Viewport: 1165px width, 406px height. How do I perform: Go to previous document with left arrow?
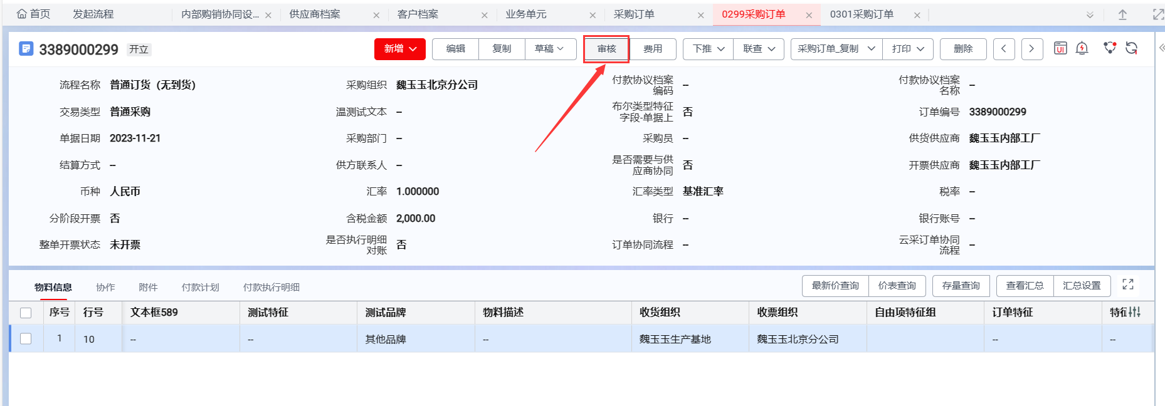click(x=1004, y=49)
